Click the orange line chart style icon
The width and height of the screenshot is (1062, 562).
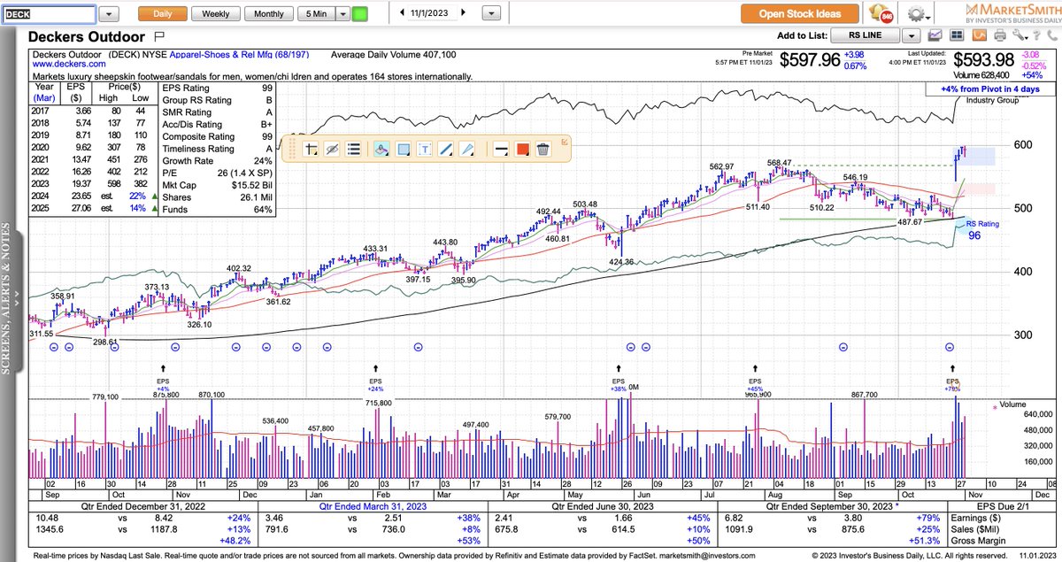[980, 35]
